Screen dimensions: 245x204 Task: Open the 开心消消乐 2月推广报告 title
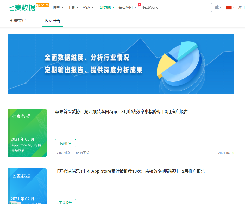click(131, 171)
